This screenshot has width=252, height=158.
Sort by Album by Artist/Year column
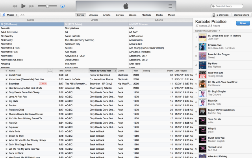click(103, 71)
